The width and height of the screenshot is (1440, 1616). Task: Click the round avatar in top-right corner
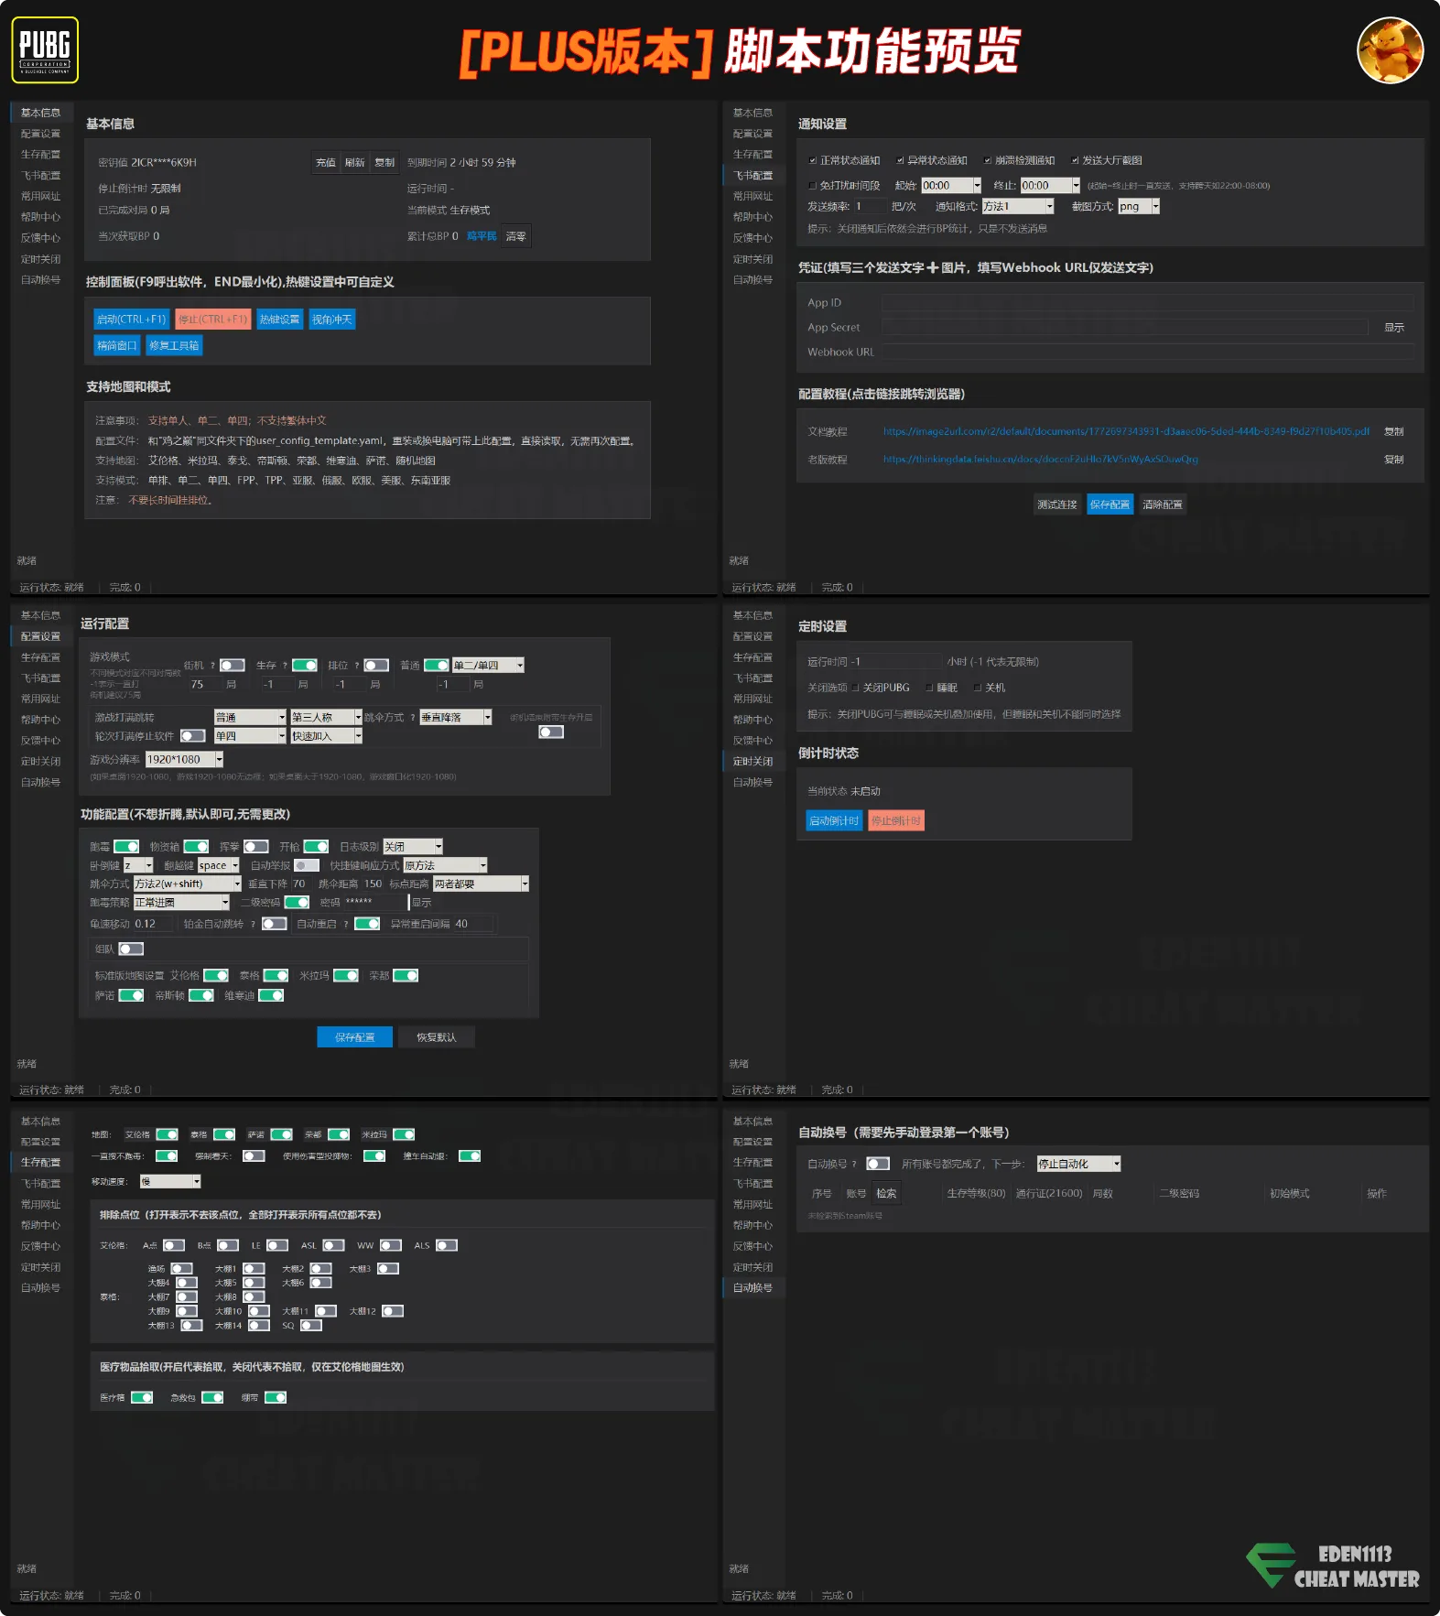pyautogui.click(x=1390, y=50)
